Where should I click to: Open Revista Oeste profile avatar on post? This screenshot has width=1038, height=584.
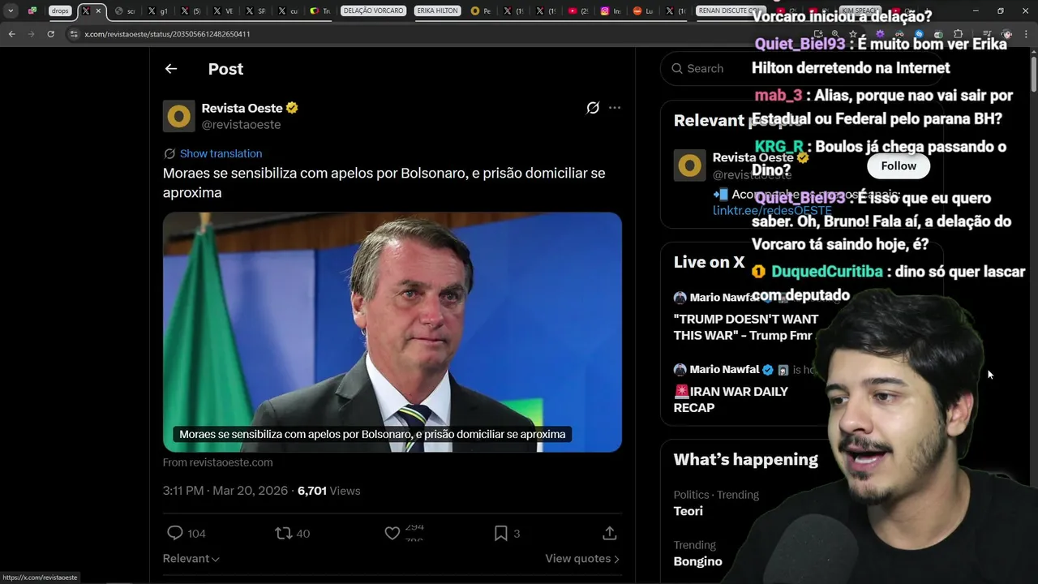pos(178,116)
